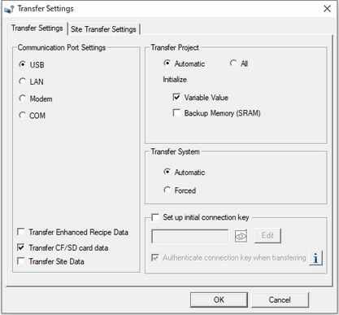Click into the connection key input field
This screenshot has width=339, height=315.
pyautogui.click(x=190, y=236)
